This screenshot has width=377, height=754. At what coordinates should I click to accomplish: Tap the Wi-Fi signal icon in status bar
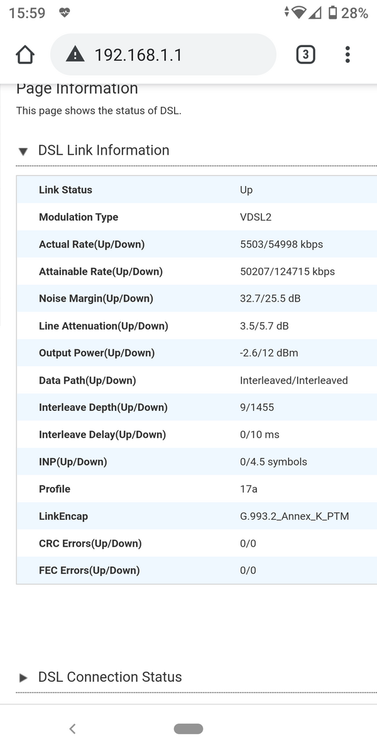tap(299, 13)
